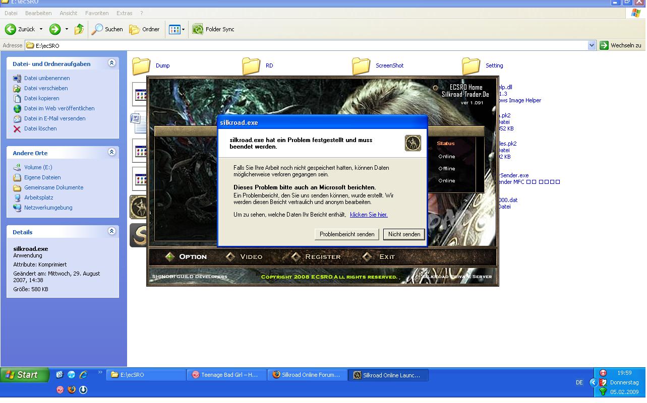Click Datei löschen with red X
The height and width of the screenshot is (403, 647).
[40, 128]
